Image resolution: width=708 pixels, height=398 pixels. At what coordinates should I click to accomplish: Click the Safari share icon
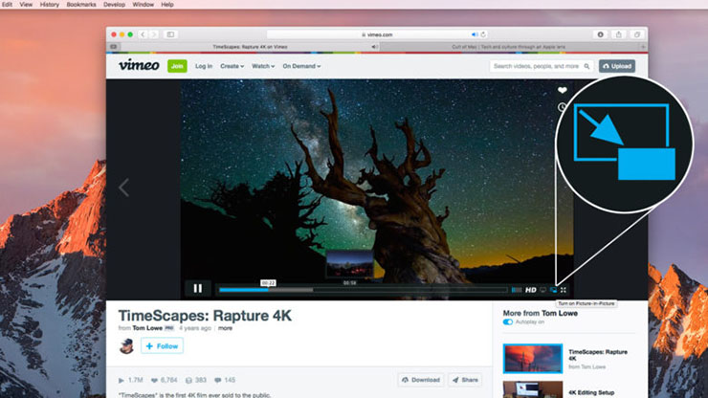[619, 33]
